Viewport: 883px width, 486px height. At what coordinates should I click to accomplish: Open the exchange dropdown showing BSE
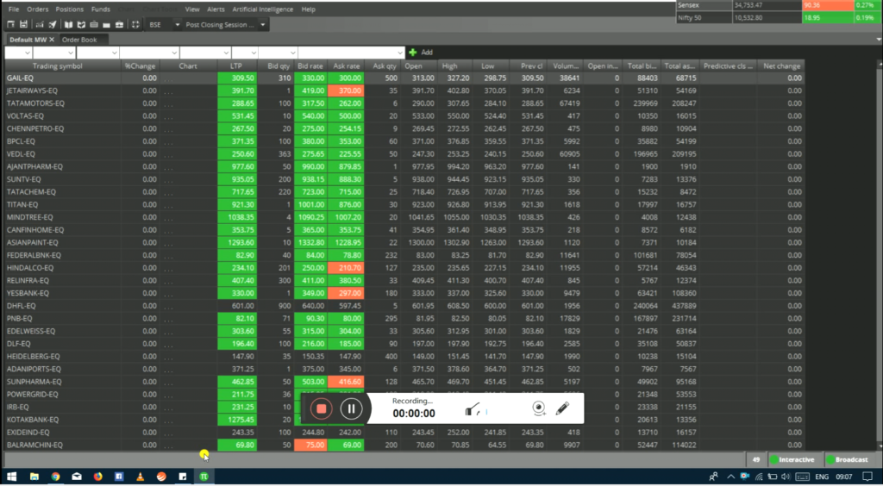(164, 25)
